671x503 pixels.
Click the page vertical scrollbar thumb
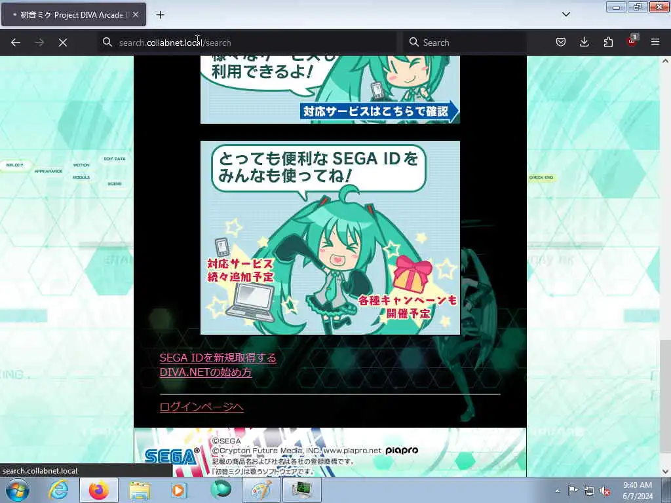[665, 398]
